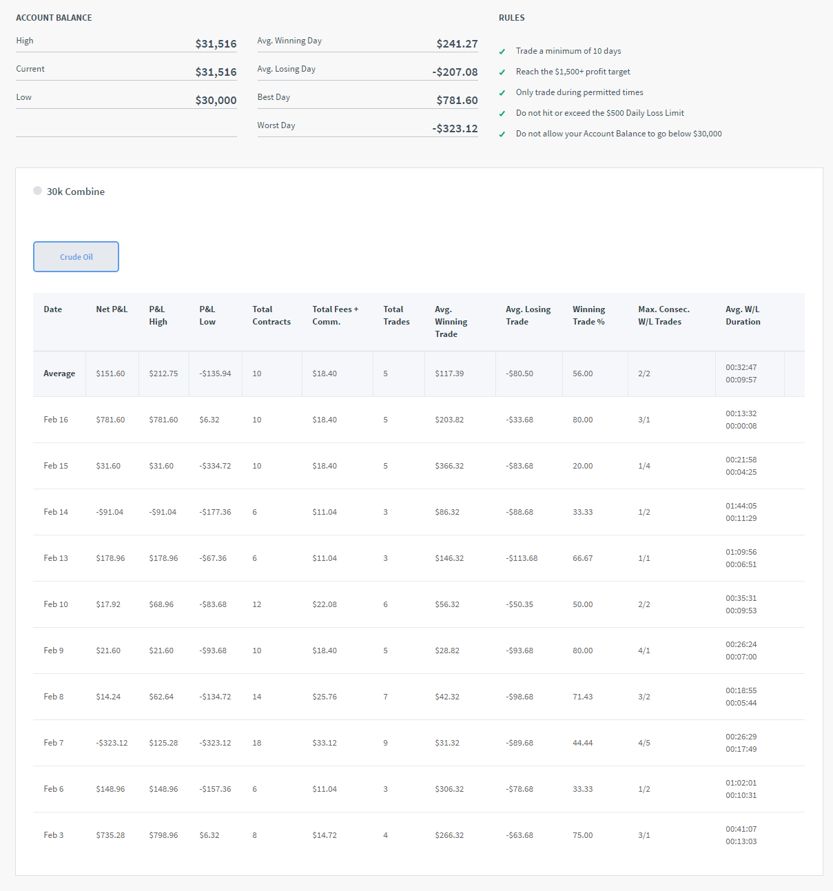Click the Worst Day value -$323.12
The image size is (833, 891).
tap(455, 129)
